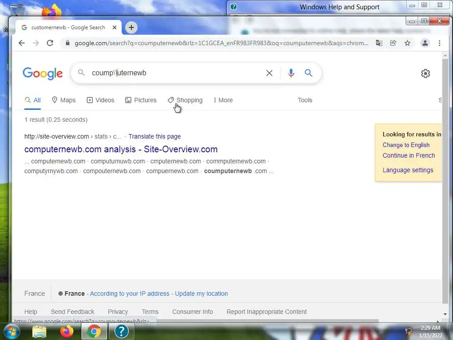
Task: Switch to the Videos tab
Action: click(100, 100)
